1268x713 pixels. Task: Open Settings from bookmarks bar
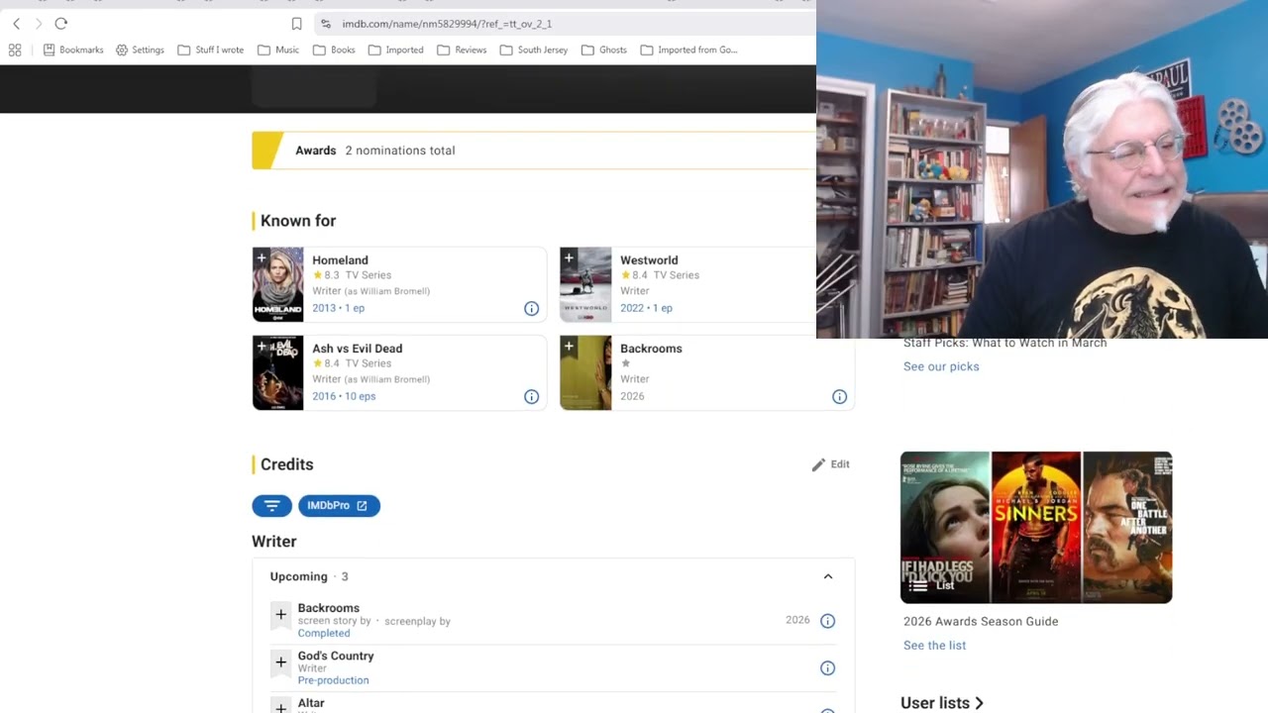tap(140, 50)
